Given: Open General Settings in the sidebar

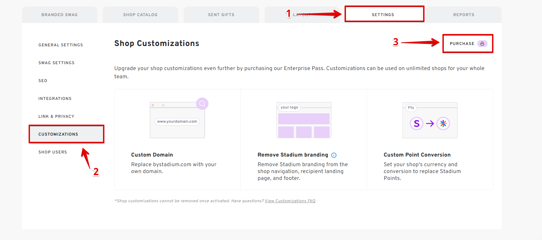Looking at the screenshot, I should point(61,45).
